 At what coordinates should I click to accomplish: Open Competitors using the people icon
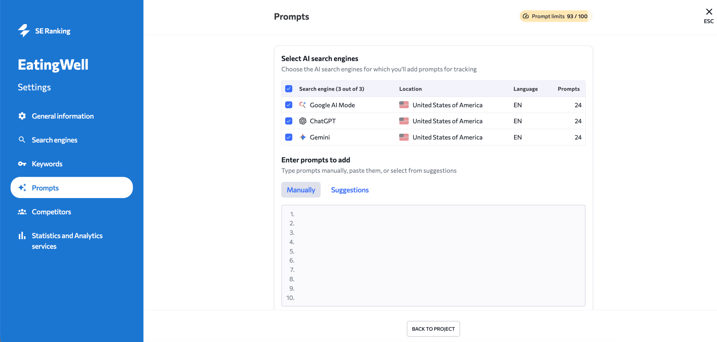22,211
